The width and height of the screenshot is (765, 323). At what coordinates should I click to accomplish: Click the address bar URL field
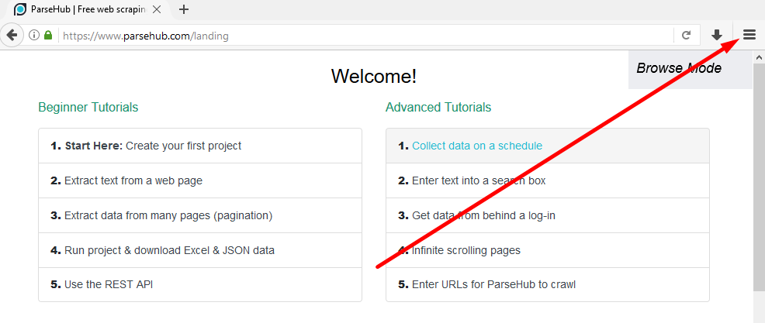[x=366, y=36]
